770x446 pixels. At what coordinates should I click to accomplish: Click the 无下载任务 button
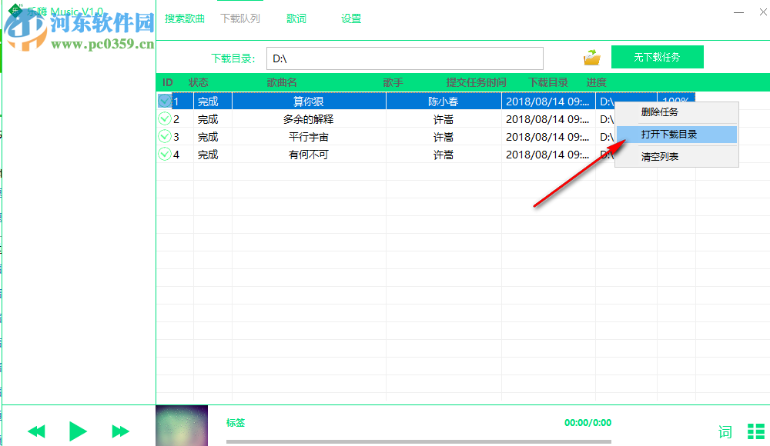pyautogui.click(x=657, y=56)
